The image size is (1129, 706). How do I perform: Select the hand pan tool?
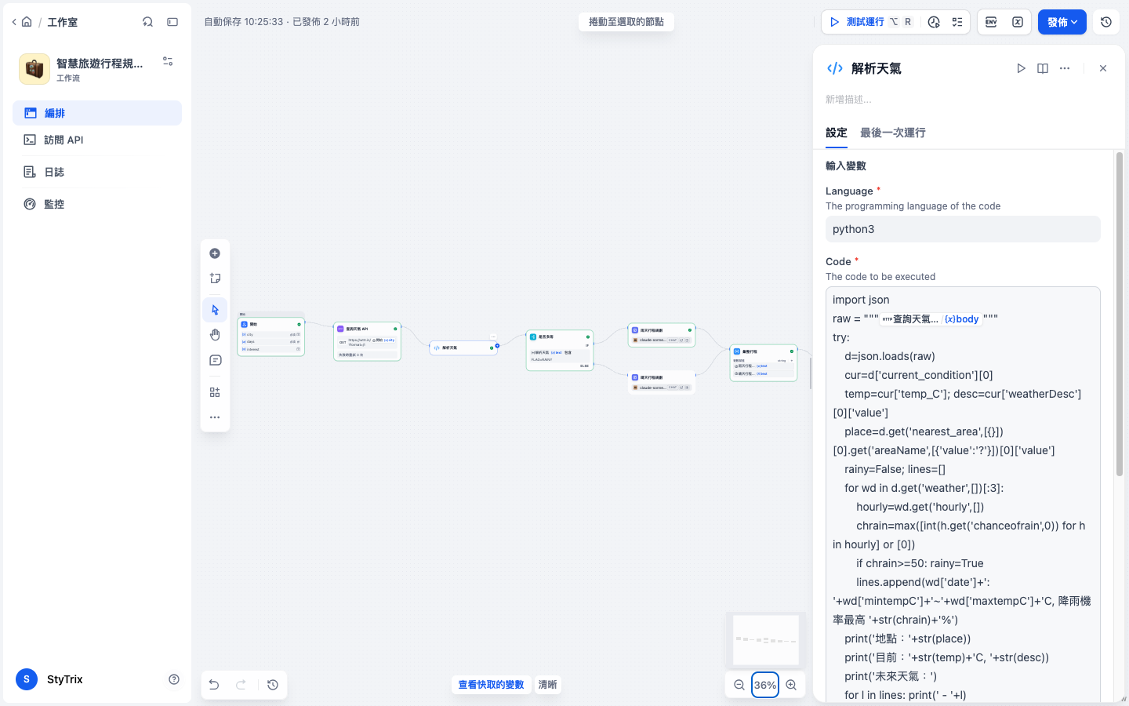215,335
